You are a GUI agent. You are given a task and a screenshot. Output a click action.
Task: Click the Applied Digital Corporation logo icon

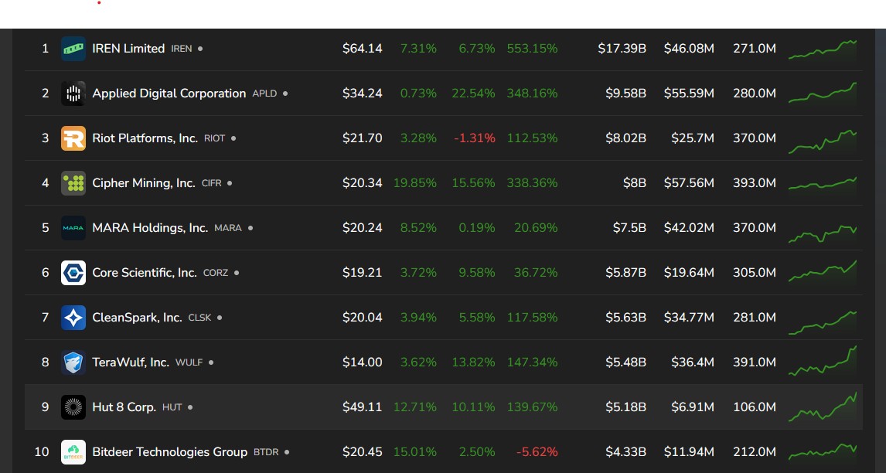pyautogui.click(x=73, y=94)
